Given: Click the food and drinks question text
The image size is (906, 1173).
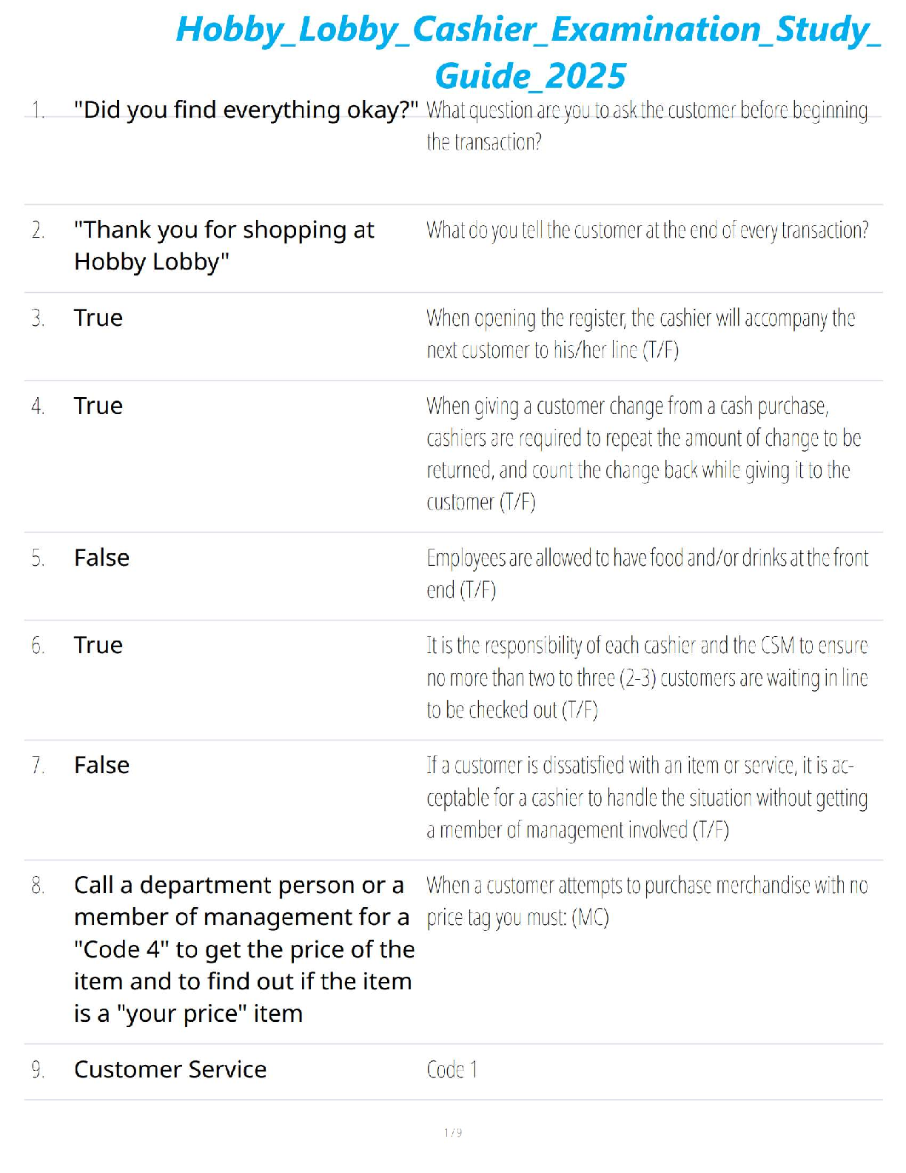Looking at the screenshot, I should (x=647, y=574).
